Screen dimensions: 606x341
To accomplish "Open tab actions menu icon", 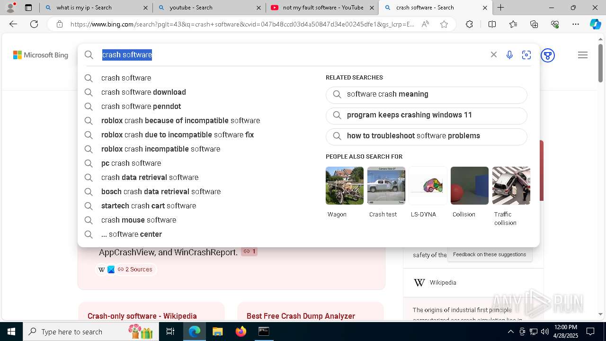I will 28,8.
